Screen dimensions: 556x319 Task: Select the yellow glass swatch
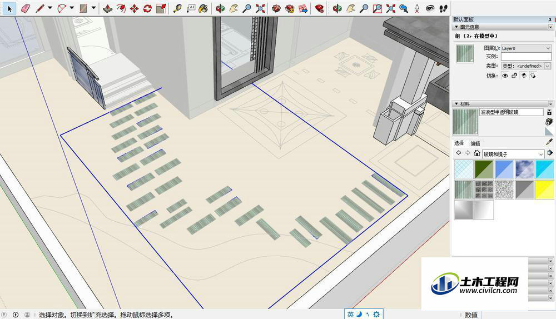545,190
